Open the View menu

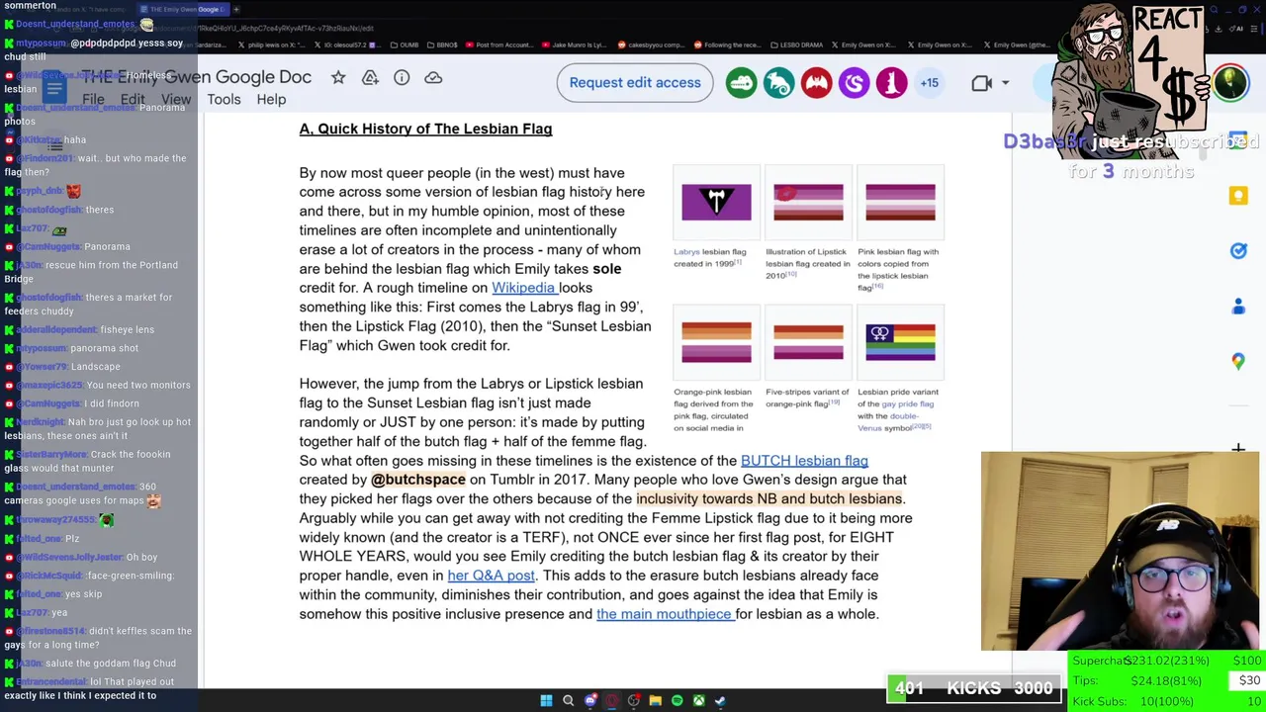(x=176, y=100)
